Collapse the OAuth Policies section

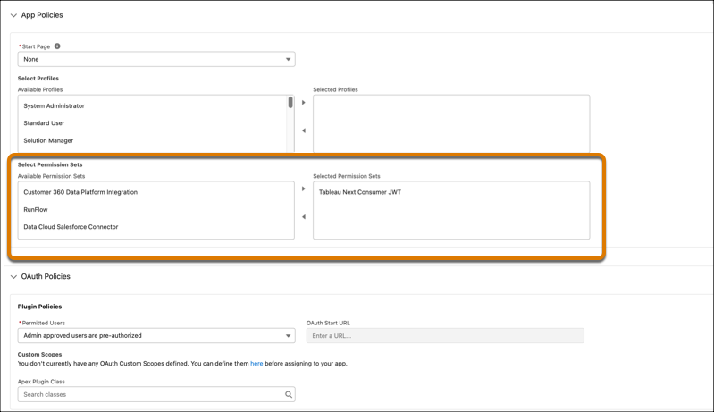click(x=13, y=277)
